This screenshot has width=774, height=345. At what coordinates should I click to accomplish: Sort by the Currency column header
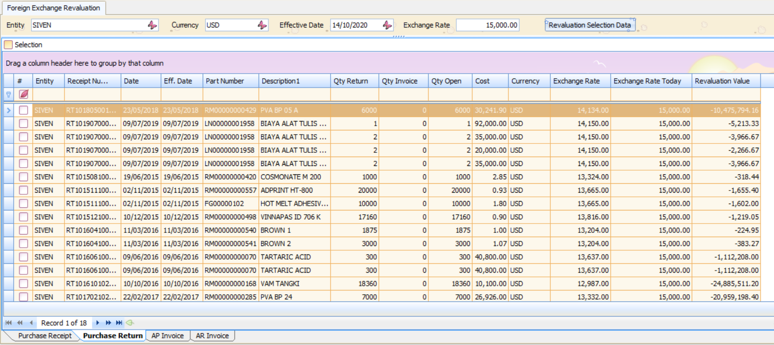click(529, 81)
